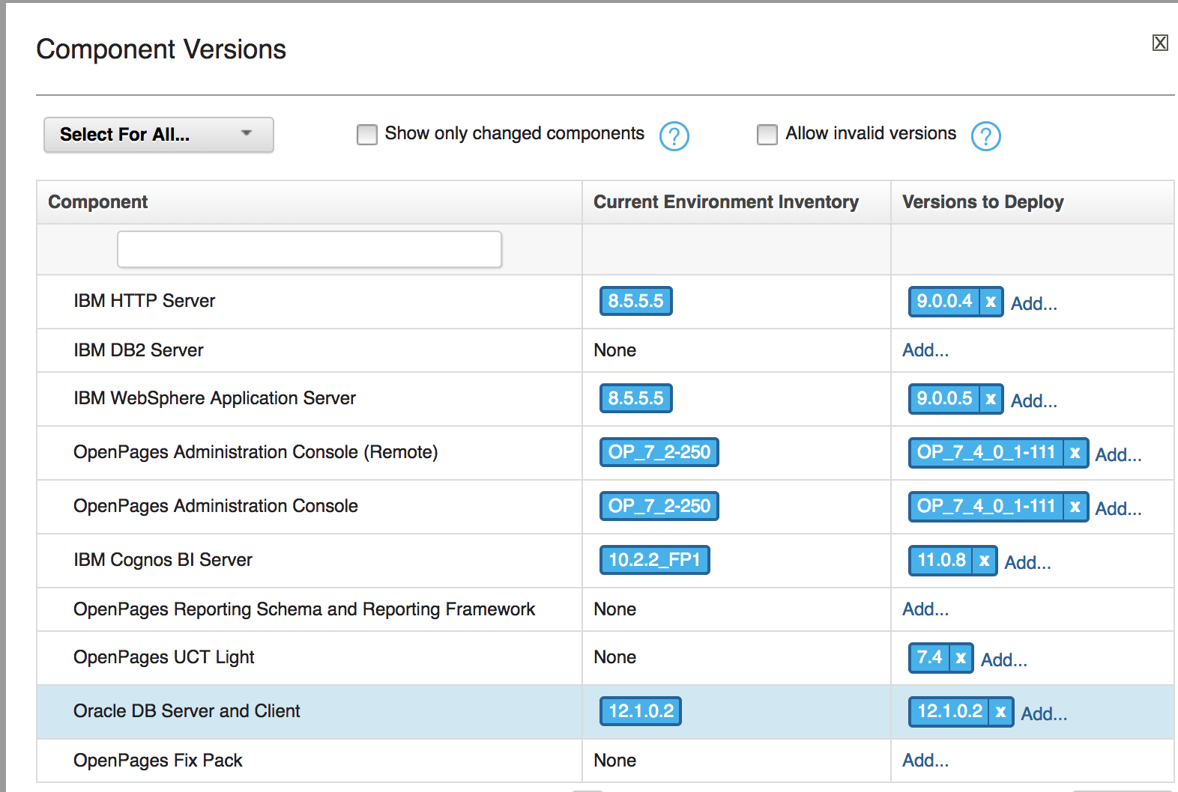Click OP_7_2-250 inventory tag for Administration Console (Remote)
The width and height of the screenshot is (1178, 792).
pos(659,452)
